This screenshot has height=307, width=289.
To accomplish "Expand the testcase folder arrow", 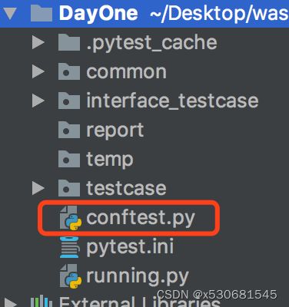I will click(38, 189).
